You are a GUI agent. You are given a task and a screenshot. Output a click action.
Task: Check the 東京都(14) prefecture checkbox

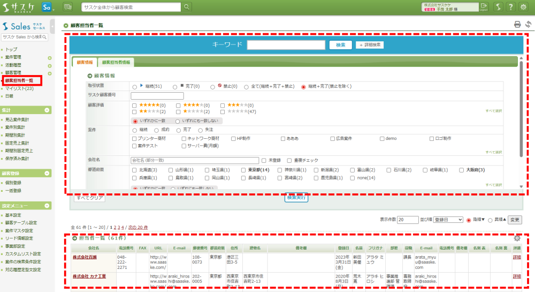236,170
